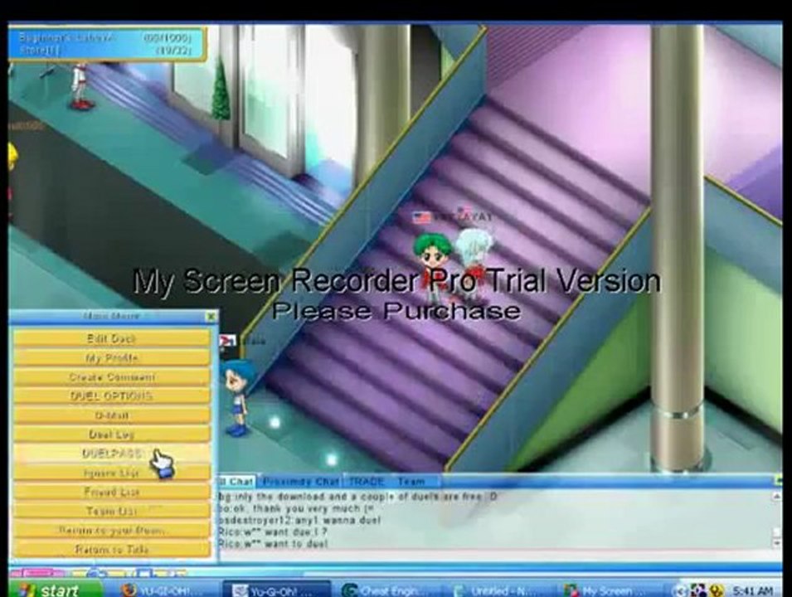The height and width of the screenshot is (597, 792).
Task: Click the flag icon above blue-haired avatar
Action: click(x=227, y=341)
